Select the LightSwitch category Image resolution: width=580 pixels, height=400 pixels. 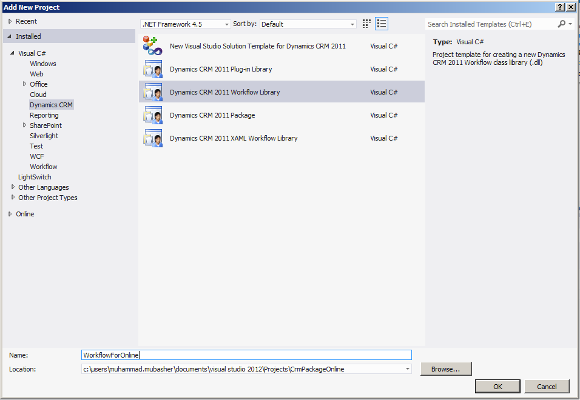coord(35,178)
